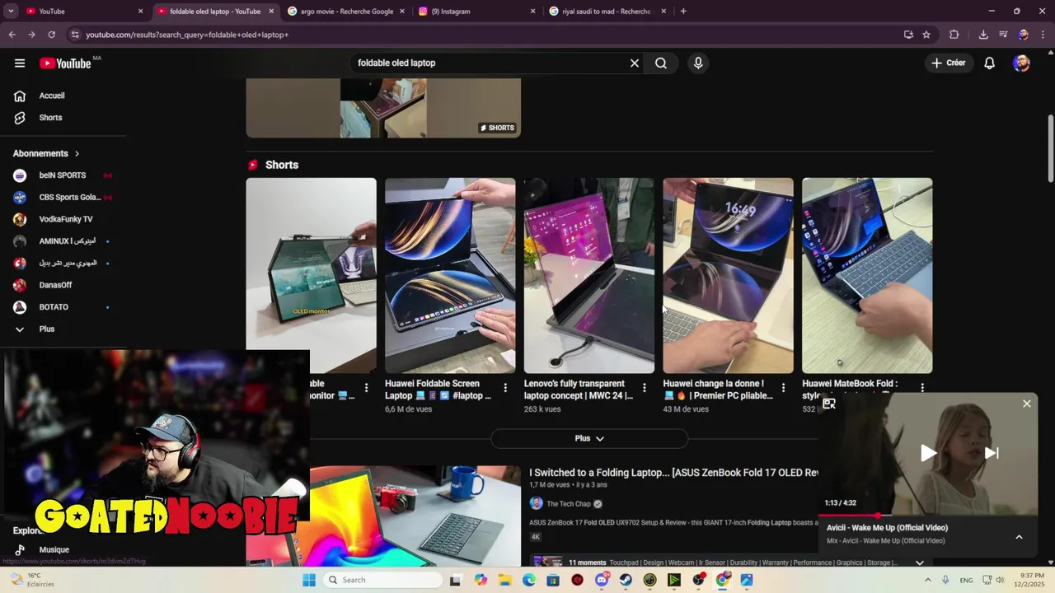Open the Lenovo transparent laptop short thumbnail
This screenshot has height=593, width=1055.
(x=589, y=276)
